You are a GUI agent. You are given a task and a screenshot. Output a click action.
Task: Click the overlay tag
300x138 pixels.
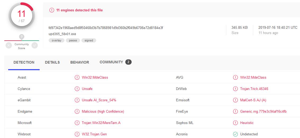(x=57, y=41)
